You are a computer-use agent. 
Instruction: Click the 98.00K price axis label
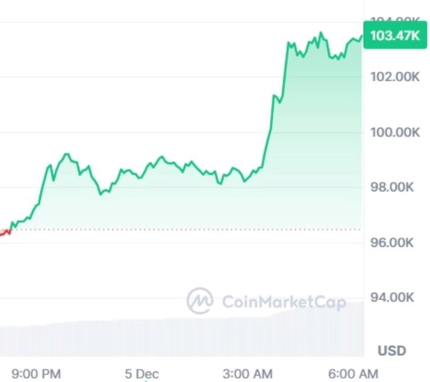392,187
